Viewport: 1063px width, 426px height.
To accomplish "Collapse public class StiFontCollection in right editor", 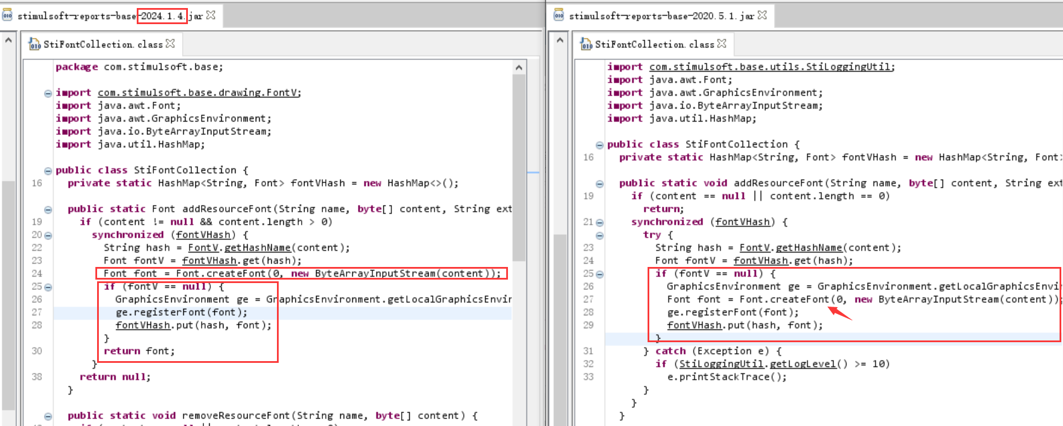I will 599,145.
